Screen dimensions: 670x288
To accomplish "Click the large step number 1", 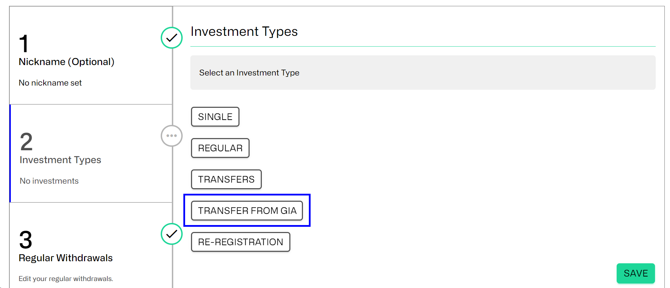I will (x=23, y=44).
